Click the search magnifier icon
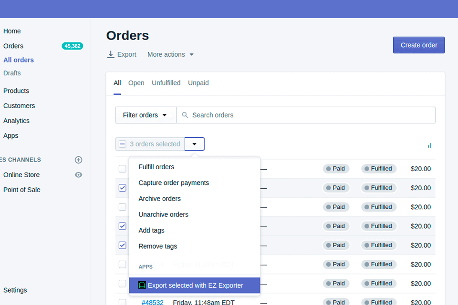The width and height of the screenshot is (458, 305). point(185,115)
